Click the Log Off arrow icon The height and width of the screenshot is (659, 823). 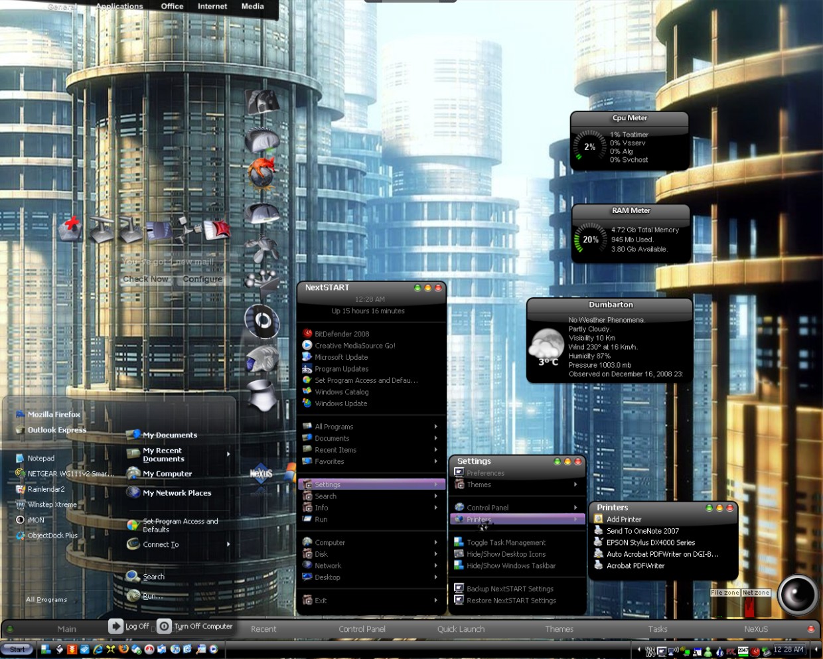click(116, 626)
